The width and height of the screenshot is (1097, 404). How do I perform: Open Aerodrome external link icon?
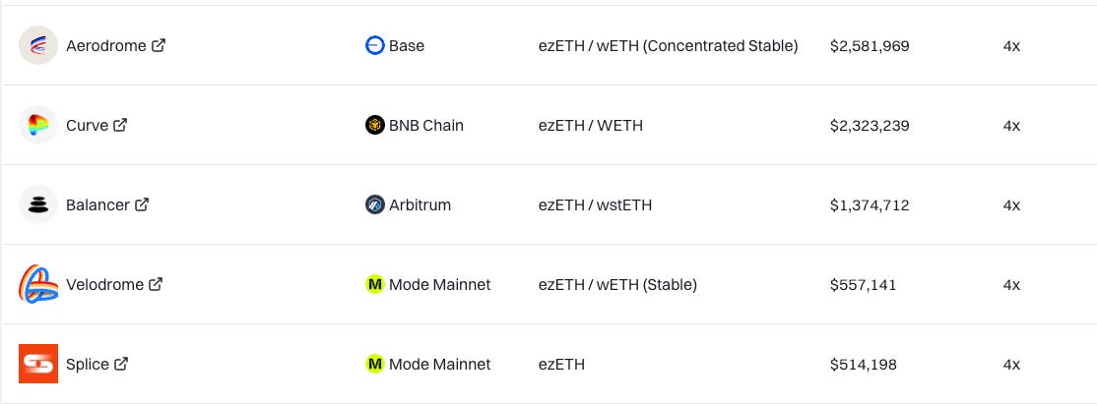pos(159,45)
